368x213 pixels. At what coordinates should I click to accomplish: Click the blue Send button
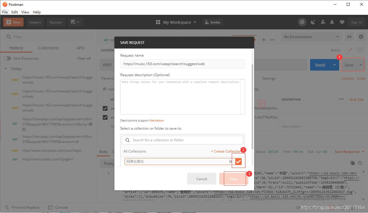[x=320, y=65]
